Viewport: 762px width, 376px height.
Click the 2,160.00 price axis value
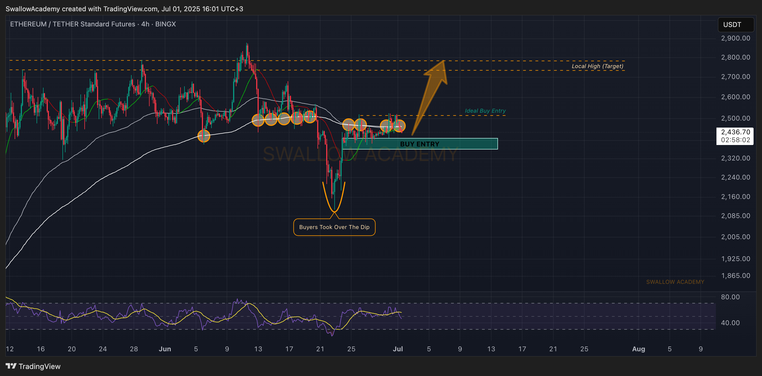click(x=735, y=197)
